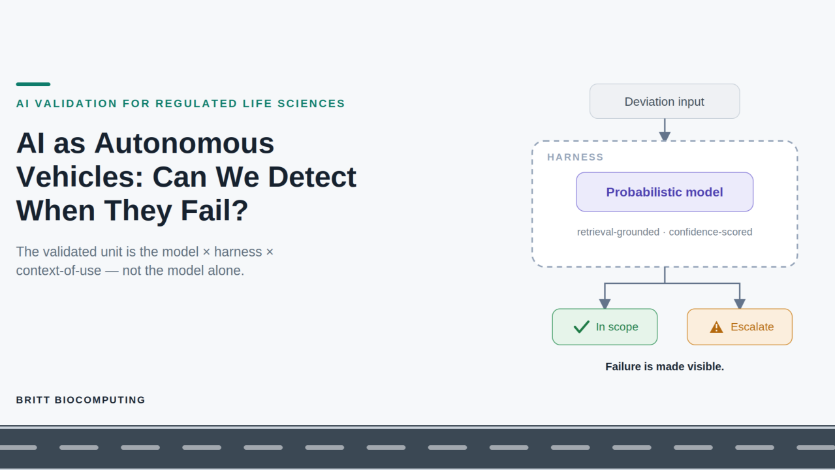
Task: Click the subtitle about the validated unit
Action: click(x=145, y=261)
